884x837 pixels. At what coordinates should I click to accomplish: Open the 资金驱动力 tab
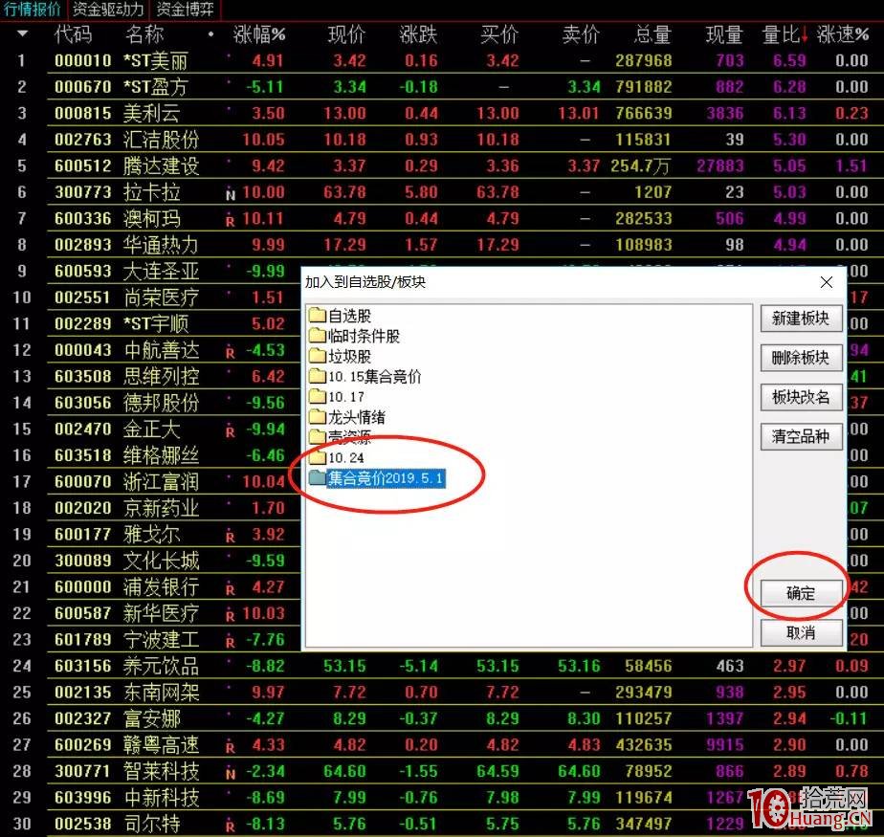click(x=108, y=10)
